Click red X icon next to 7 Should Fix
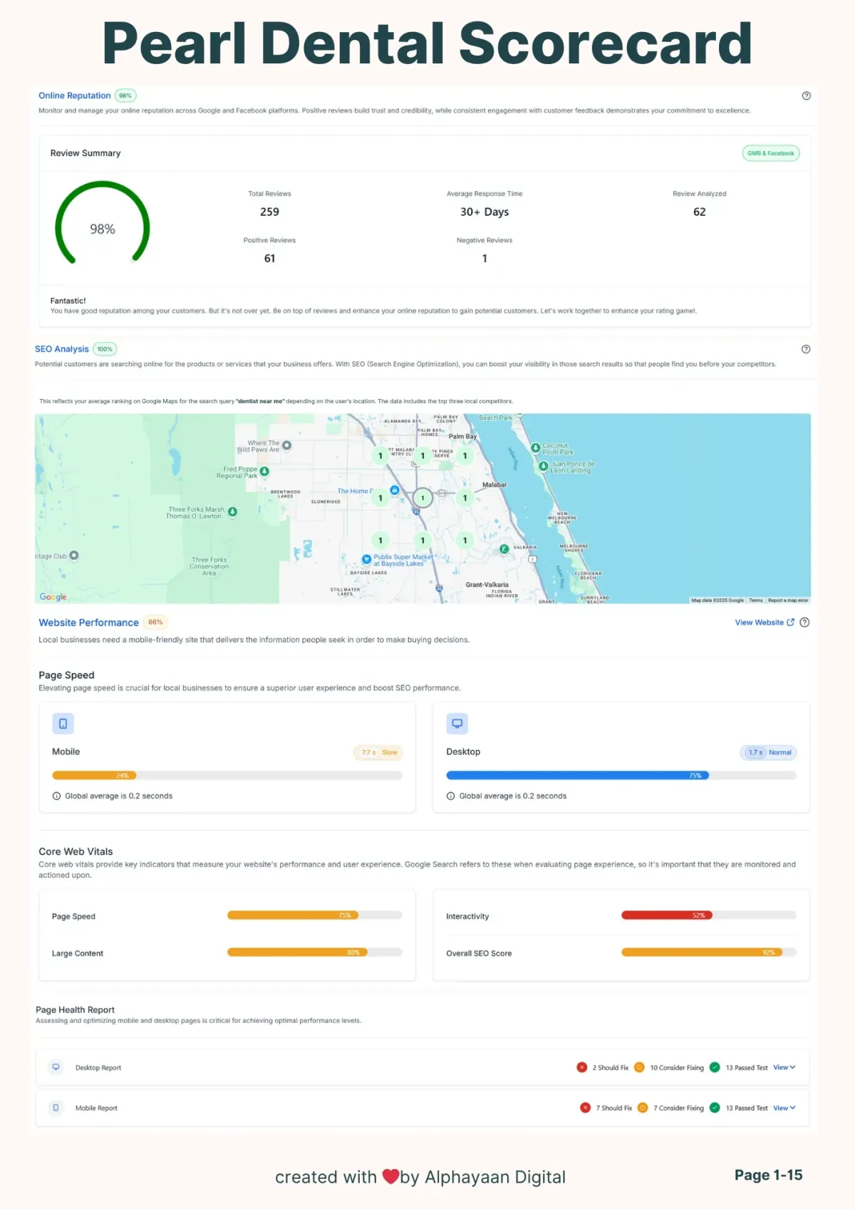 click(x=585, y=1108)
